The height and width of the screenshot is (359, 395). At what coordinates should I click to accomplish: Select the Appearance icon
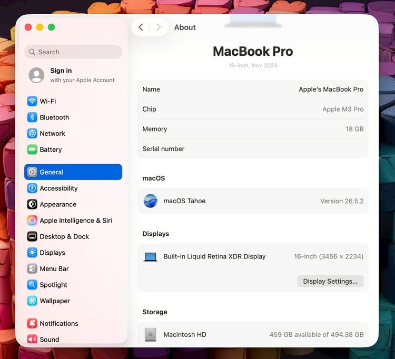[32, 204]
